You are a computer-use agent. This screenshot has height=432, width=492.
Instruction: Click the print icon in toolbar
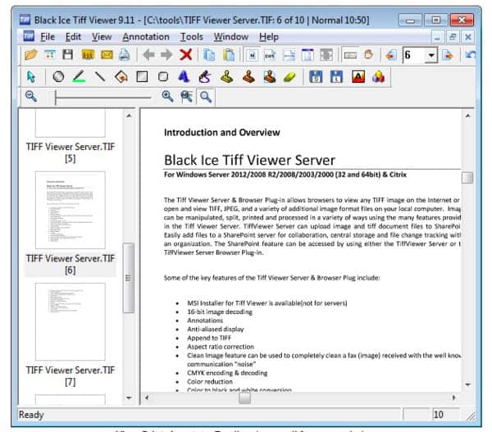(x=125, y=55)
